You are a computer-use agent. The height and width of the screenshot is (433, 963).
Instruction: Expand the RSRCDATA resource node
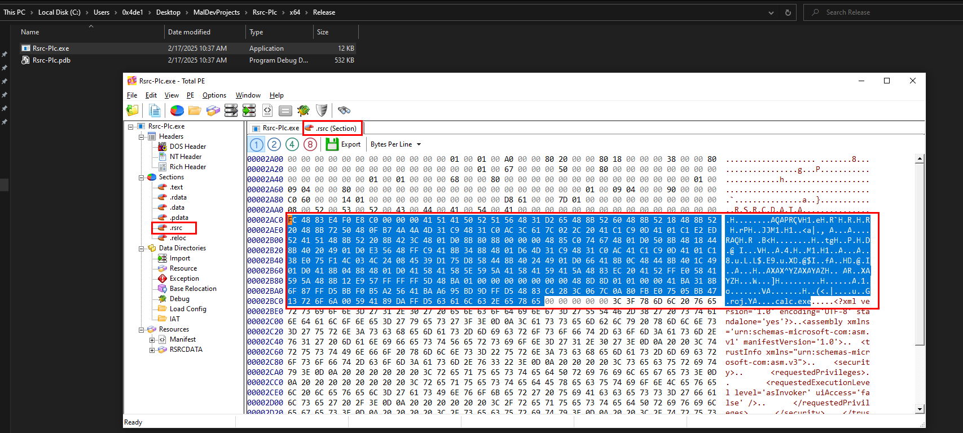point(152,350)
